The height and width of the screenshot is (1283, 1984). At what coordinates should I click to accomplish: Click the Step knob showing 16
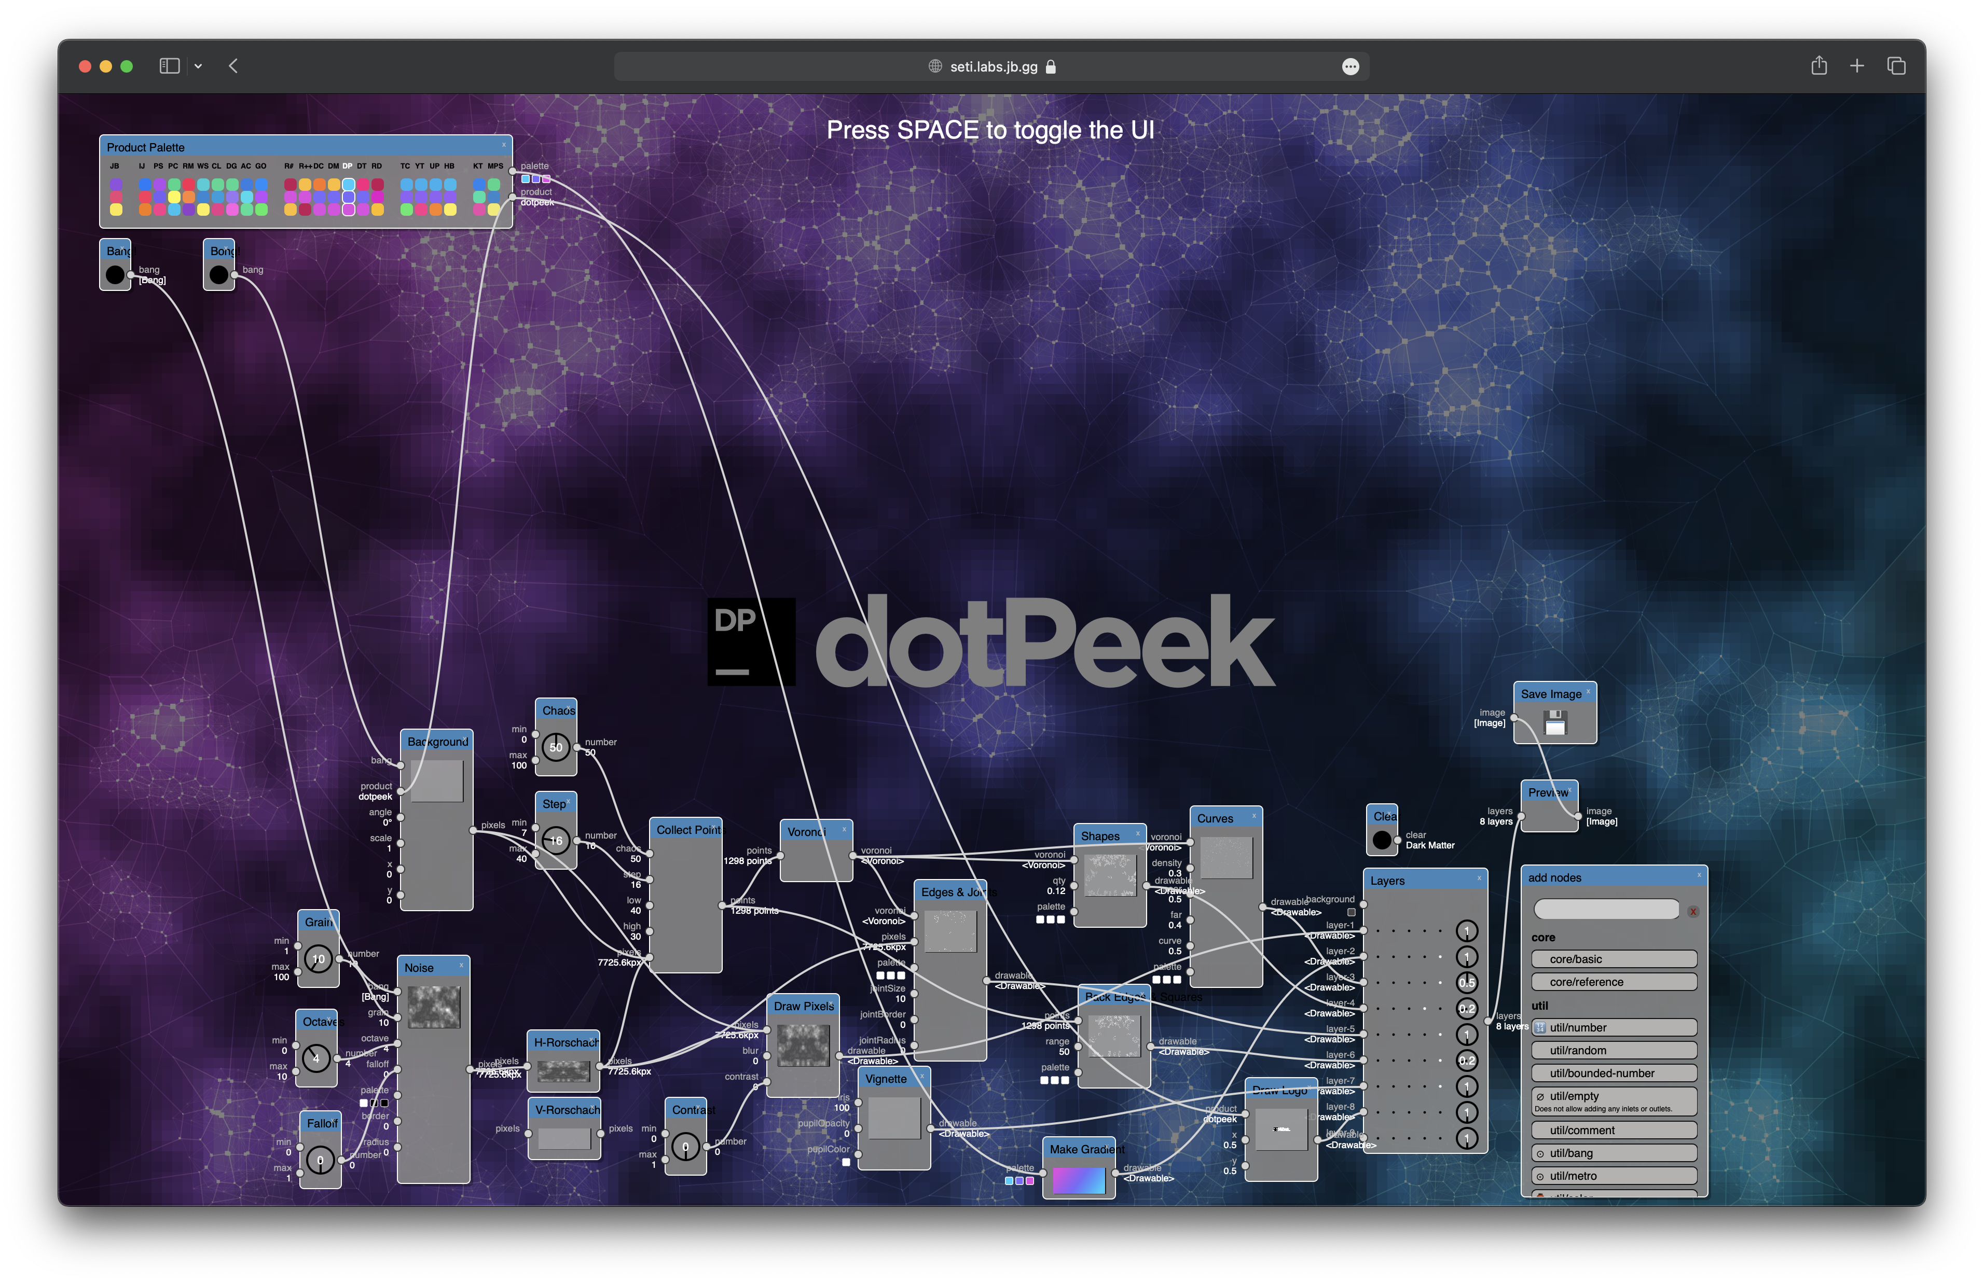point(556,841)
